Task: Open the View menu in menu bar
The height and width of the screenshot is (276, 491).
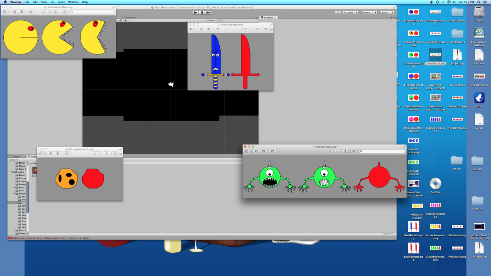Action: pos(44,2)
